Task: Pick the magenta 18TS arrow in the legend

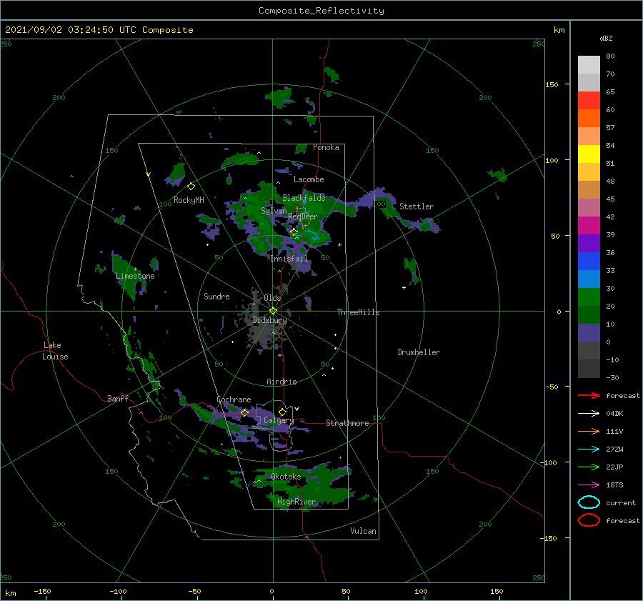Action: tap(589, 485)
